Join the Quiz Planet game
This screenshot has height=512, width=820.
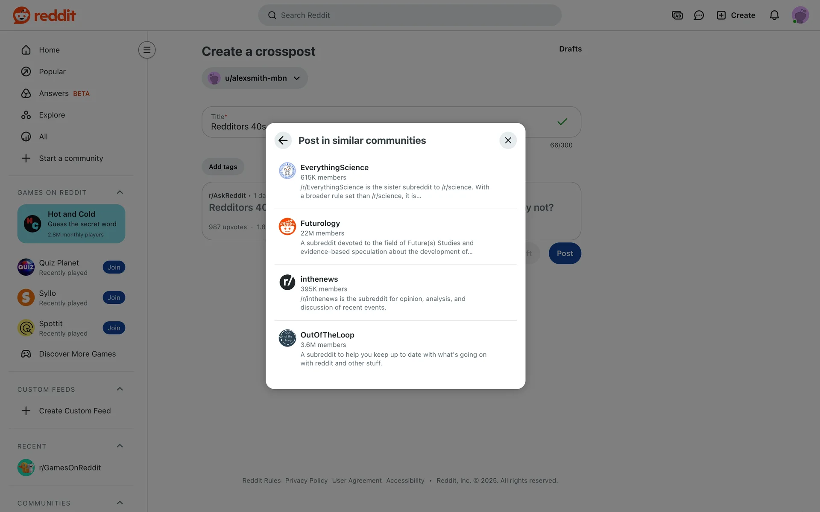tap(114, 268)
